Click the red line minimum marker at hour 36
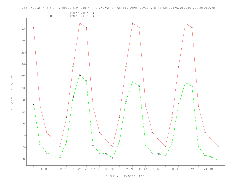238x184 pixels. [113, 146]
